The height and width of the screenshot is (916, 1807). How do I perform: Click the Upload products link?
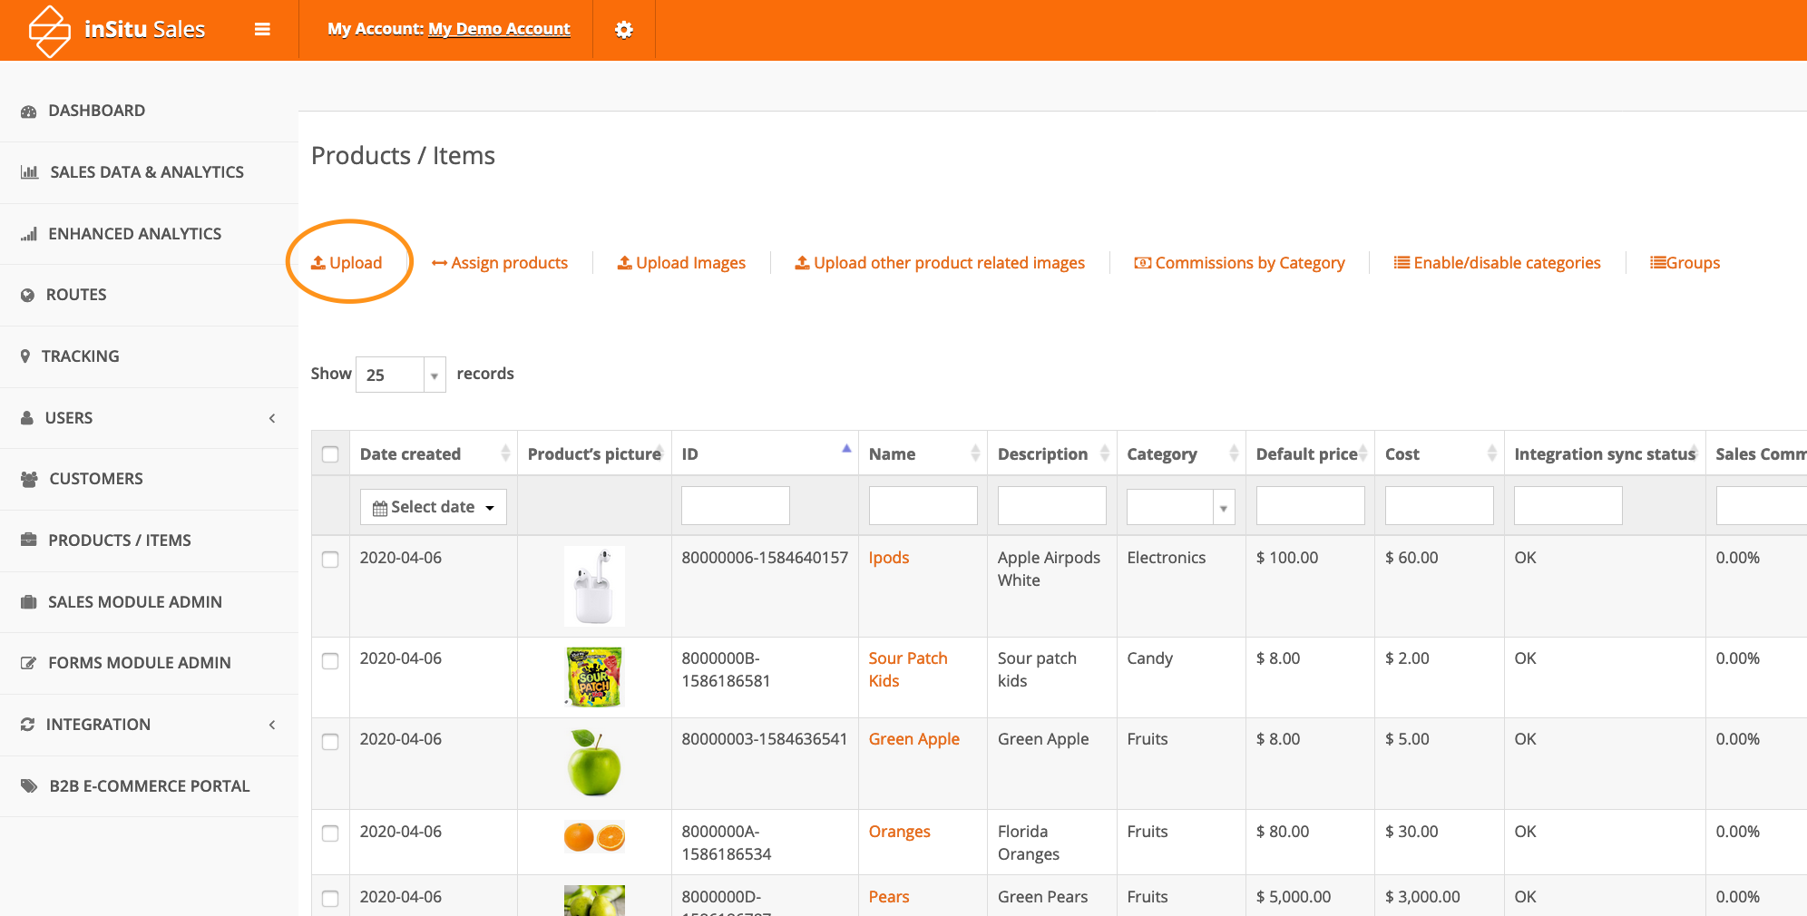(x=347, y=263)
